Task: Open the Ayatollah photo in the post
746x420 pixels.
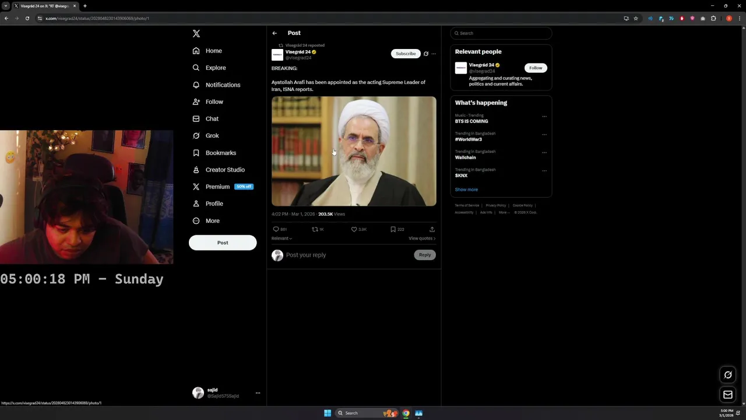Action: click(x=354, y=151)
